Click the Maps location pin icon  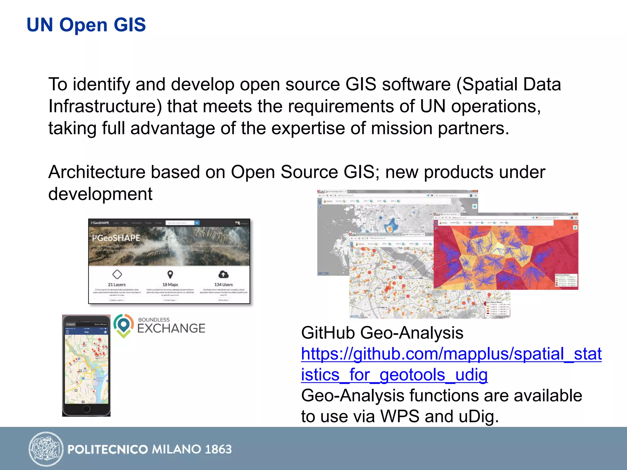pos(170,274)
